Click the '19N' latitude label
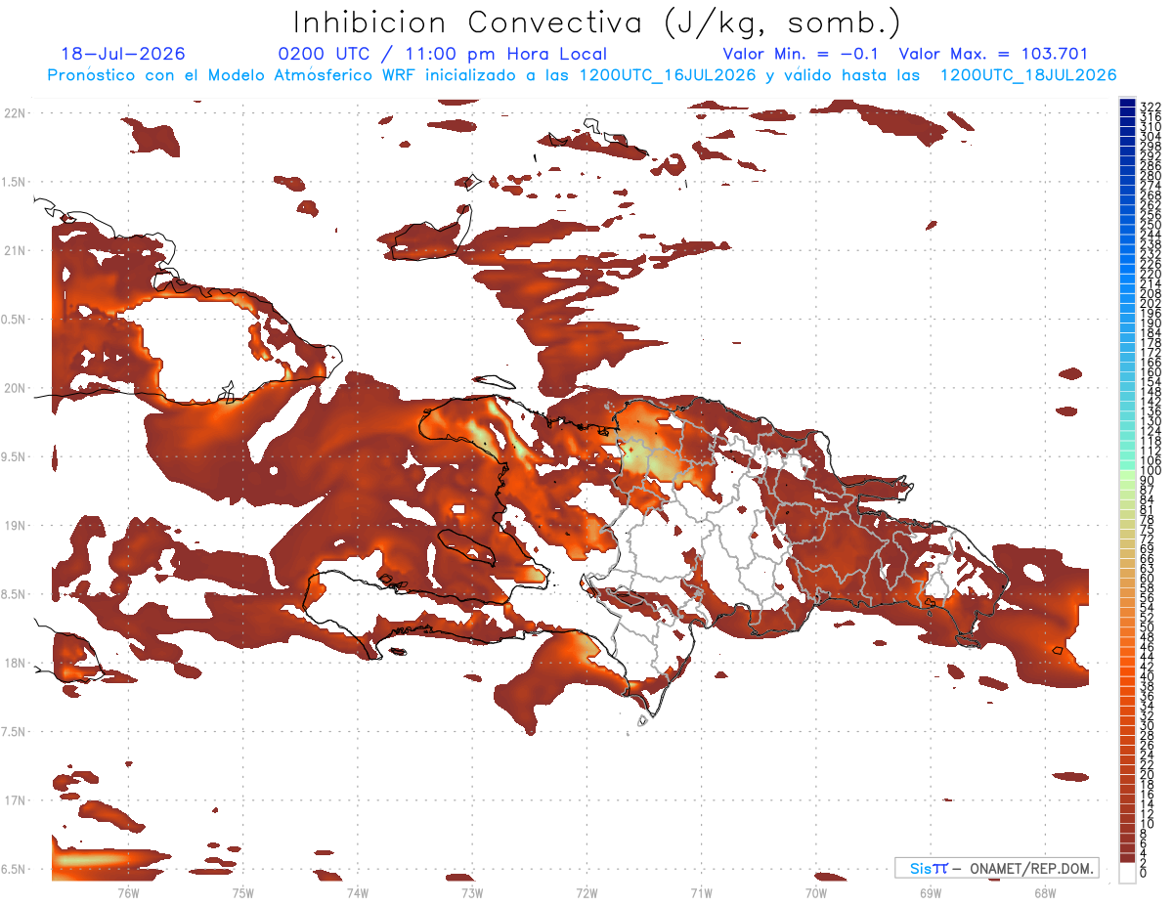The height and width of the screenshot is (906, 1173). 15,526
